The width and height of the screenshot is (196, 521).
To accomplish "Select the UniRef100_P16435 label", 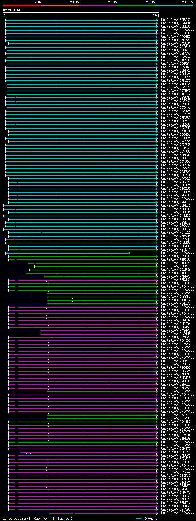I will 176,367.
